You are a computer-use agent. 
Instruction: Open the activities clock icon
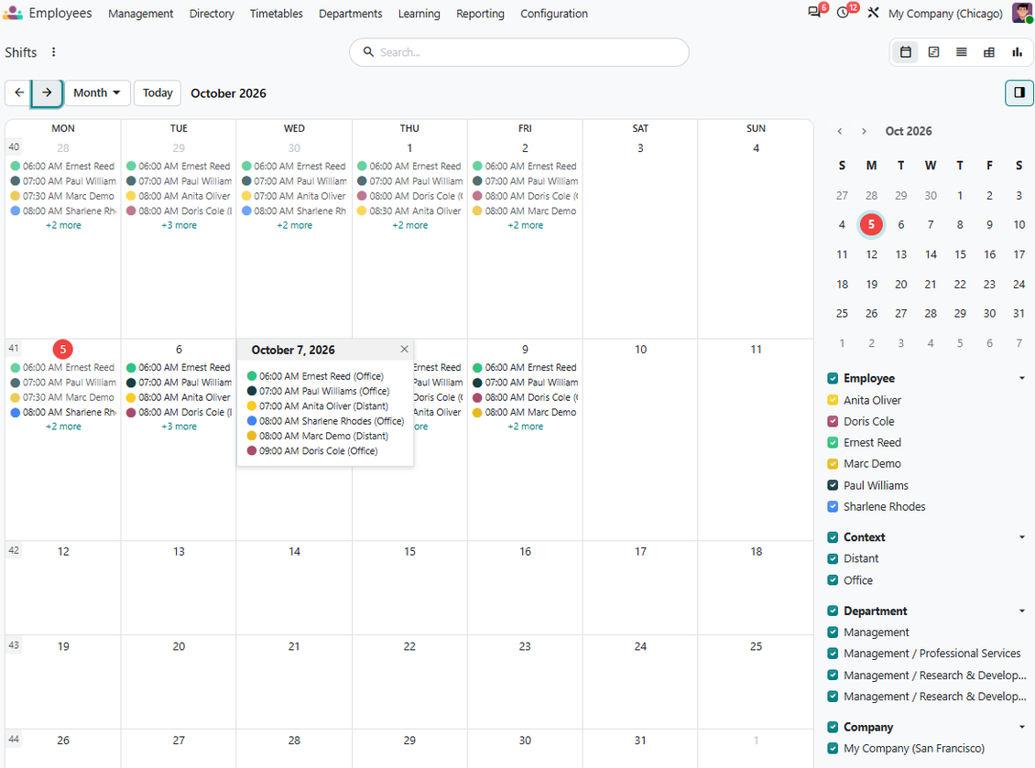[843, 13]
